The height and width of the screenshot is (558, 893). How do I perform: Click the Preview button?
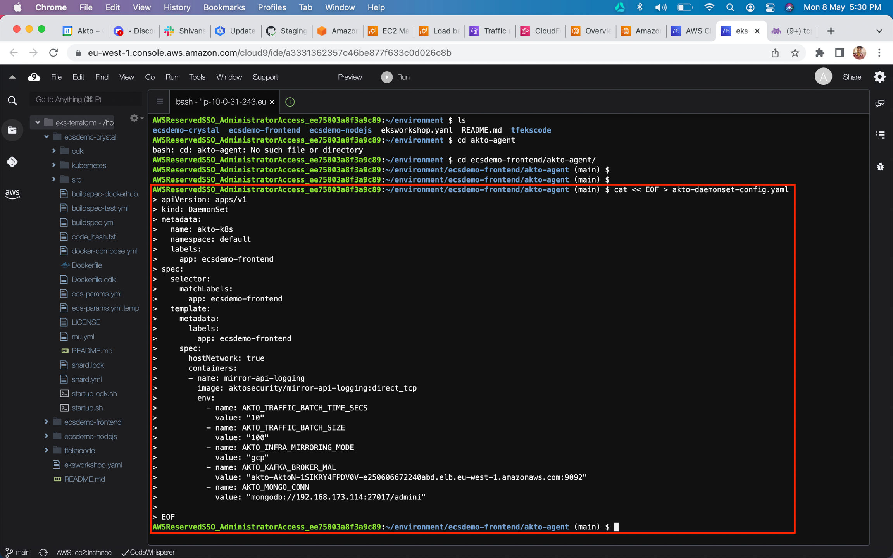[x=349, y=77]
